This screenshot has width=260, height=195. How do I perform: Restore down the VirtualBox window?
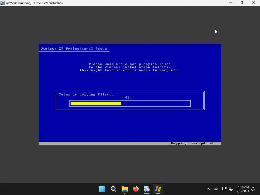242,3
